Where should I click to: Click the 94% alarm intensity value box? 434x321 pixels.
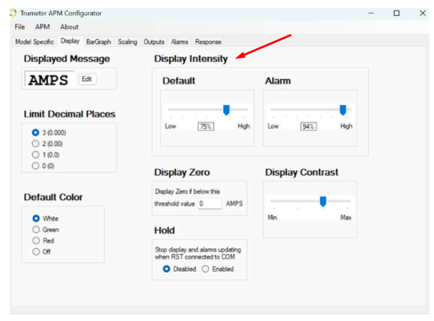click(308, 126)
